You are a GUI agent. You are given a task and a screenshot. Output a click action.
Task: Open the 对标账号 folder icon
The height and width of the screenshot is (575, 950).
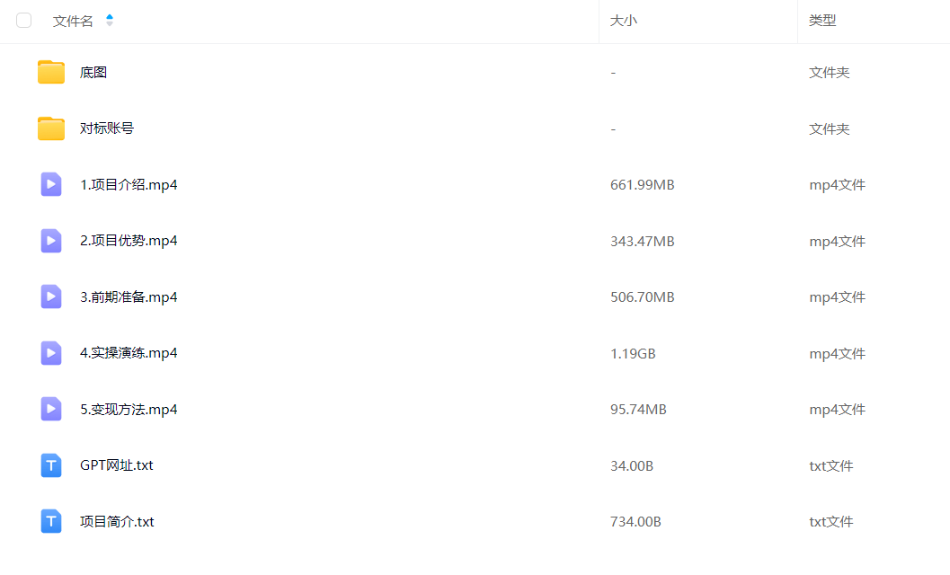pos(51,128)
